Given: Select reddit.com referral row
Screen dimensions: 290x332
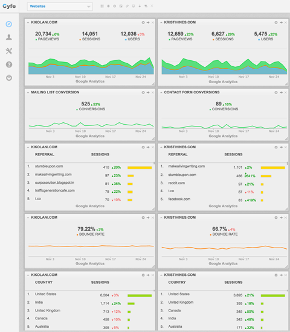Looking at the screenshot, I should pyautogui.click(x=223, y=184).
